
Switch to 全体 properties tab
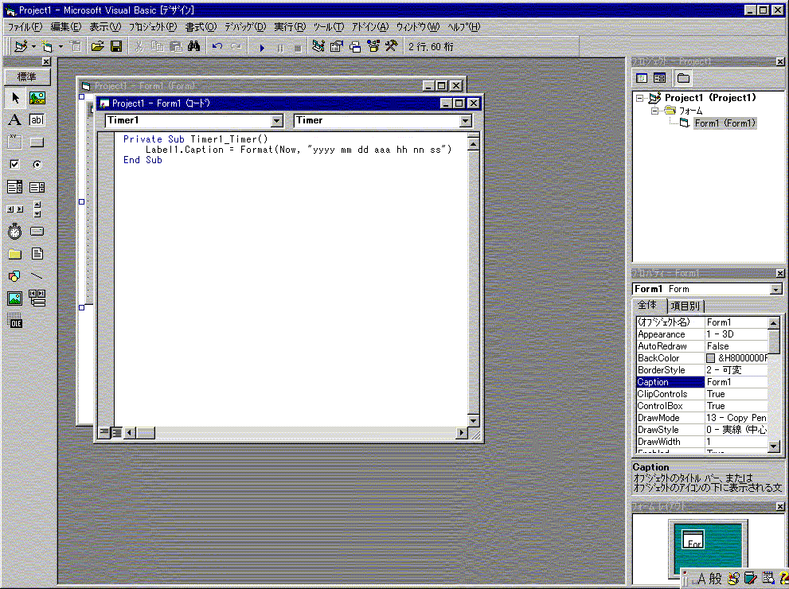point(649,305)
